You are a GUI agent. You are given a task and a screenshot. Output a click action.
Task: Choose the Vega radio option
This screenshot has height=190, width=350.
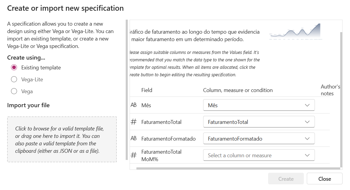pos(14,91)
